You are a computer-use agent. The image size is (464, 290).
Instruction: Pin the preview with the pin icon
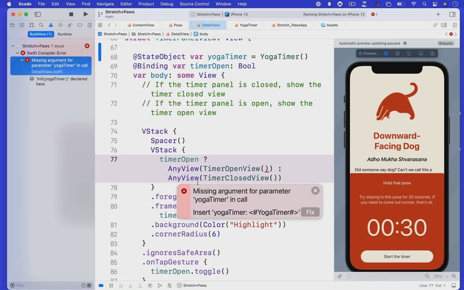click(340, 277)
